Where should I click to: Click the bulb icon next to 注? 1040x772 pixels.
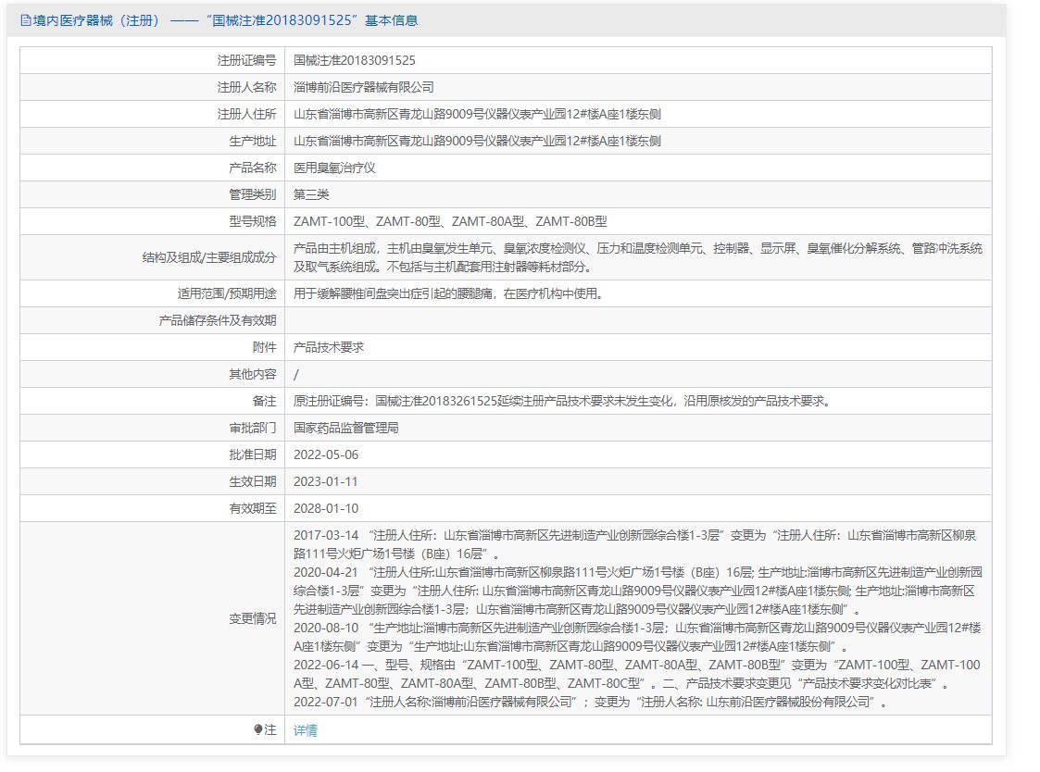pos(258,729)
